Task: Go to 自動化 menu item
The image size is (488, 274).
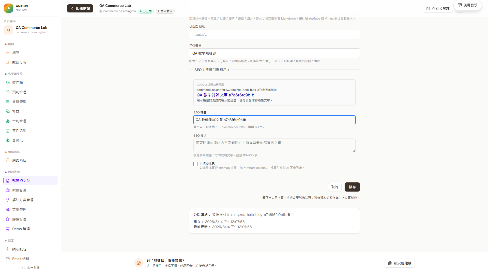Action: pyautogui.click(x=30, y=140)
